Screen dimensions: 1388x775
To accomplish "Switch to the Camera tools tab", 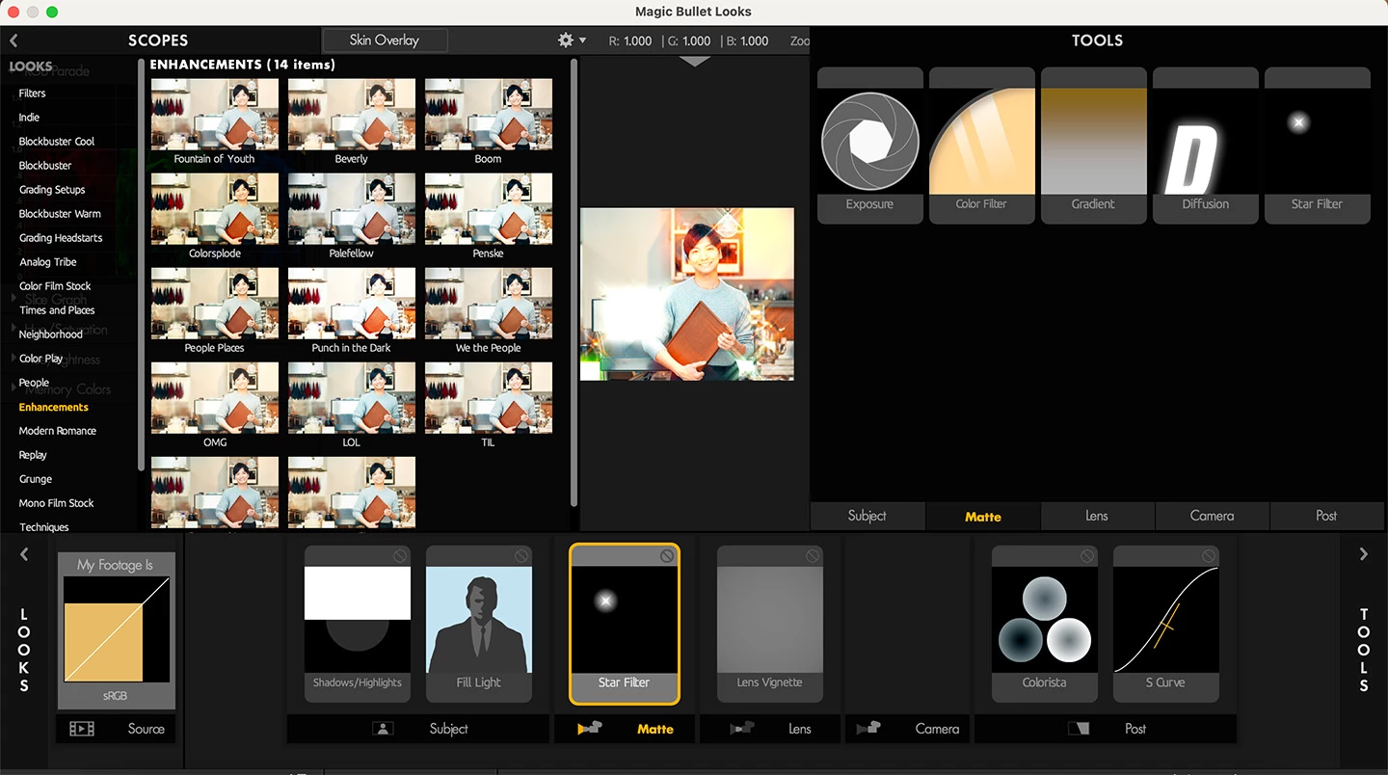I will 1212,516.
